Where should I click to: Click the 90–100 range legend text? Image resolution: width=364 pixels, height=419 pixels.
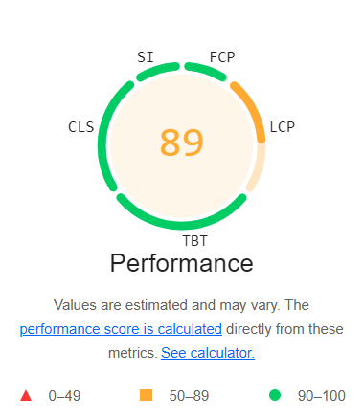pos(322,396)
